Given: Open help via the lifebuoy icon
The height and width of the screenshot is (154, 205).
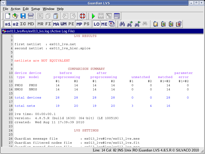Looking at the screenshot, I should point(82,16).
